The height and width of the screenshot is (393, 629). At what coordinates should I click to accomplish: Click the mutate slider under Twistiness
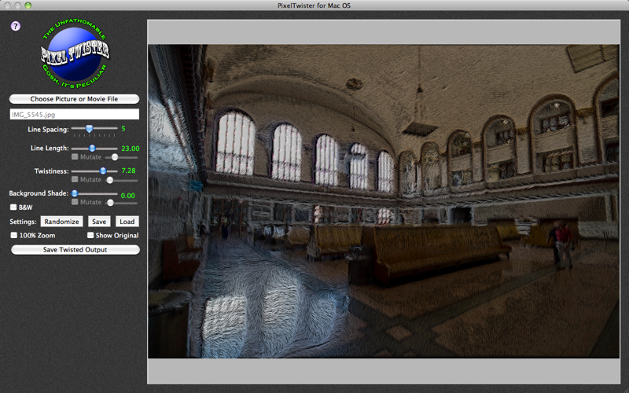tap(109, 180)
